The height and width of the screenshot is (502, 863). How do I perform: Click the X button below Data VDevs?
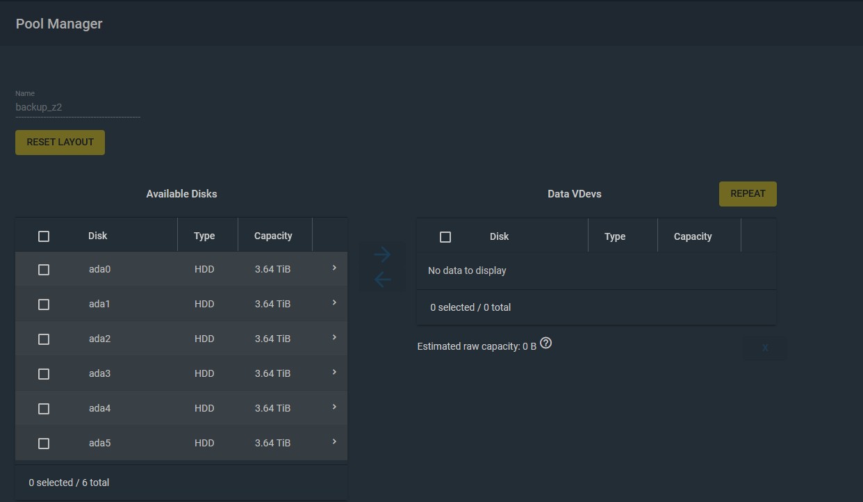point(764,348)
